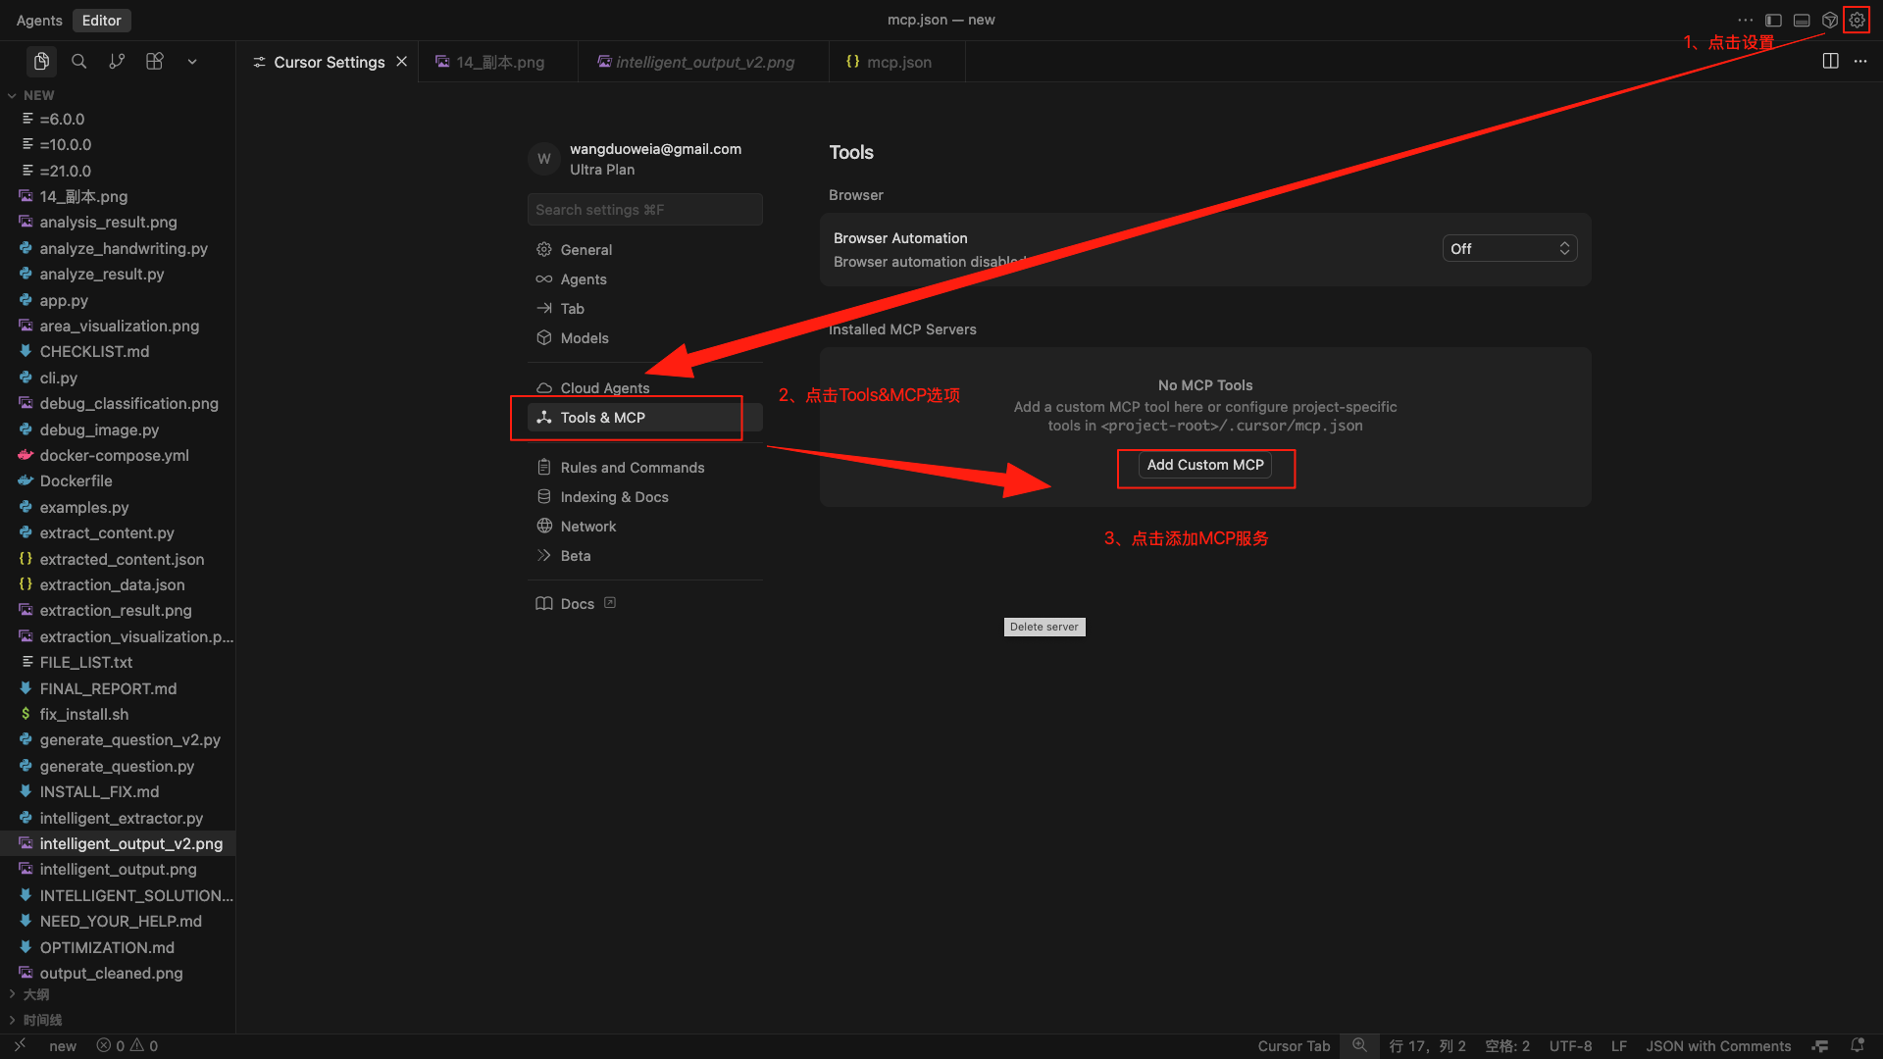Open the Explorer files icon
Viewport: 1883px width, 1059px height.
(x=41, y=61)
